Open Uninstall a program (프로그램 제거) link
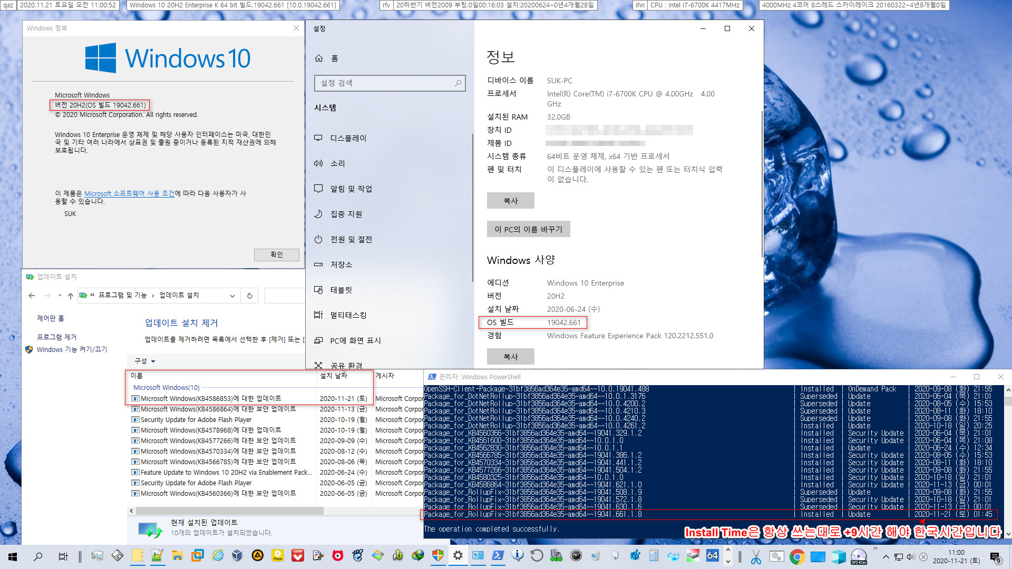This screenshot has height=569, width=1012. pos(56,337)
